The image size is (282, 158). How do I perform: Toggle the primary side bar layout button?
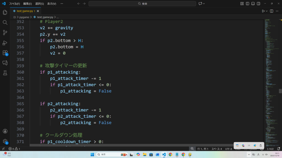click(248, 4)
